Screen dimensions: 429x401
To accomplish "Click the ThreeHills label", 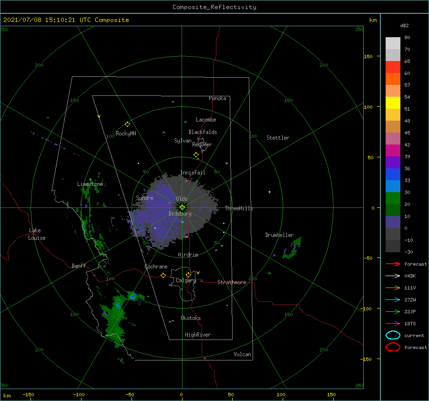I will (x=239, y=208).
